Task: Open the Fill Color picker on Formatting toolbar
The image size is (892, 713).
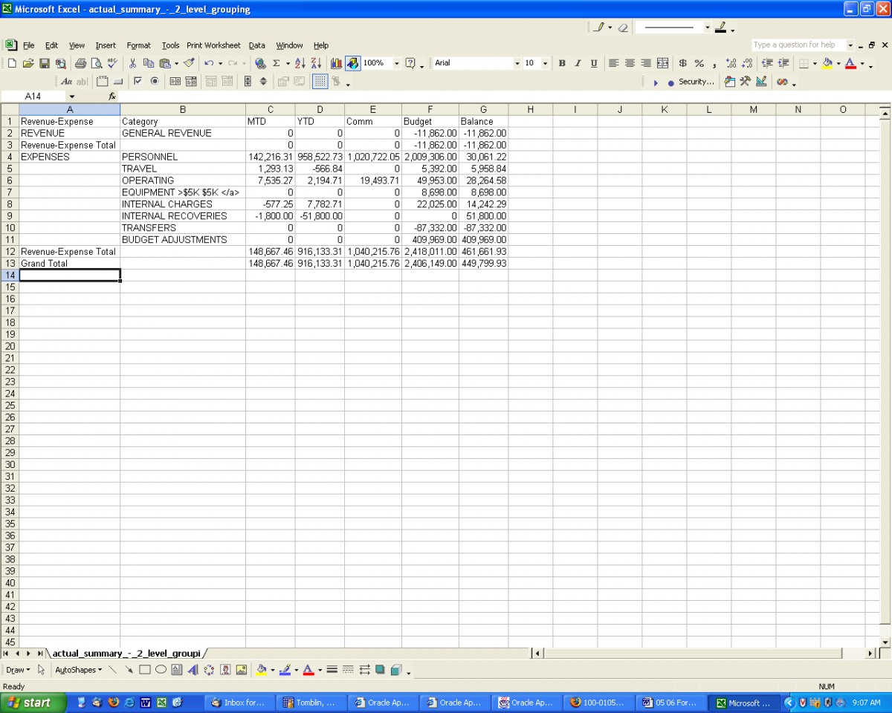Action: [827, 63]
